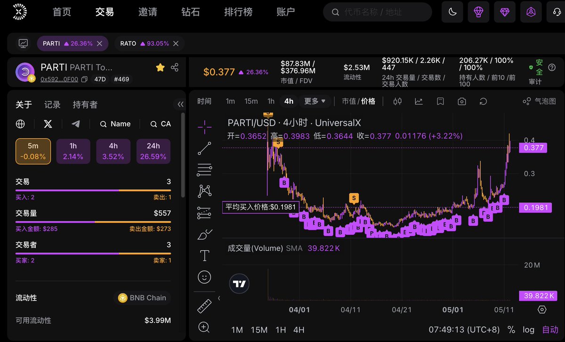Select the 24h stats period

153,151
